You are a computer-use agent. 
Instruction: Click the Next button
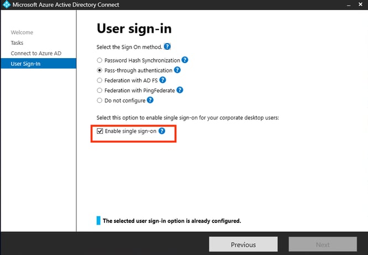click(323, 244)
